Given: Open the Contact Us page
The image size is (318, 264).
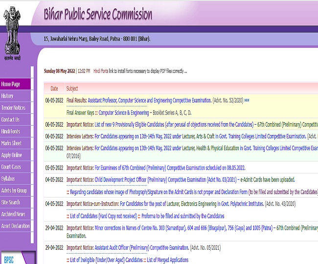Looking at the screenshot, I should point(10,119).
